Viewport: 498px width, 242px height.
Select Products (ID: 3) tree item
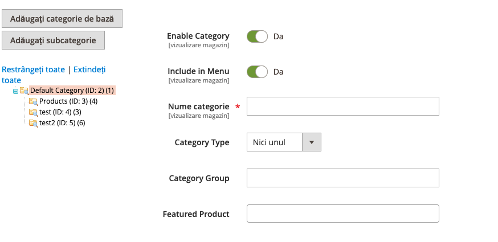coord(68,101)
